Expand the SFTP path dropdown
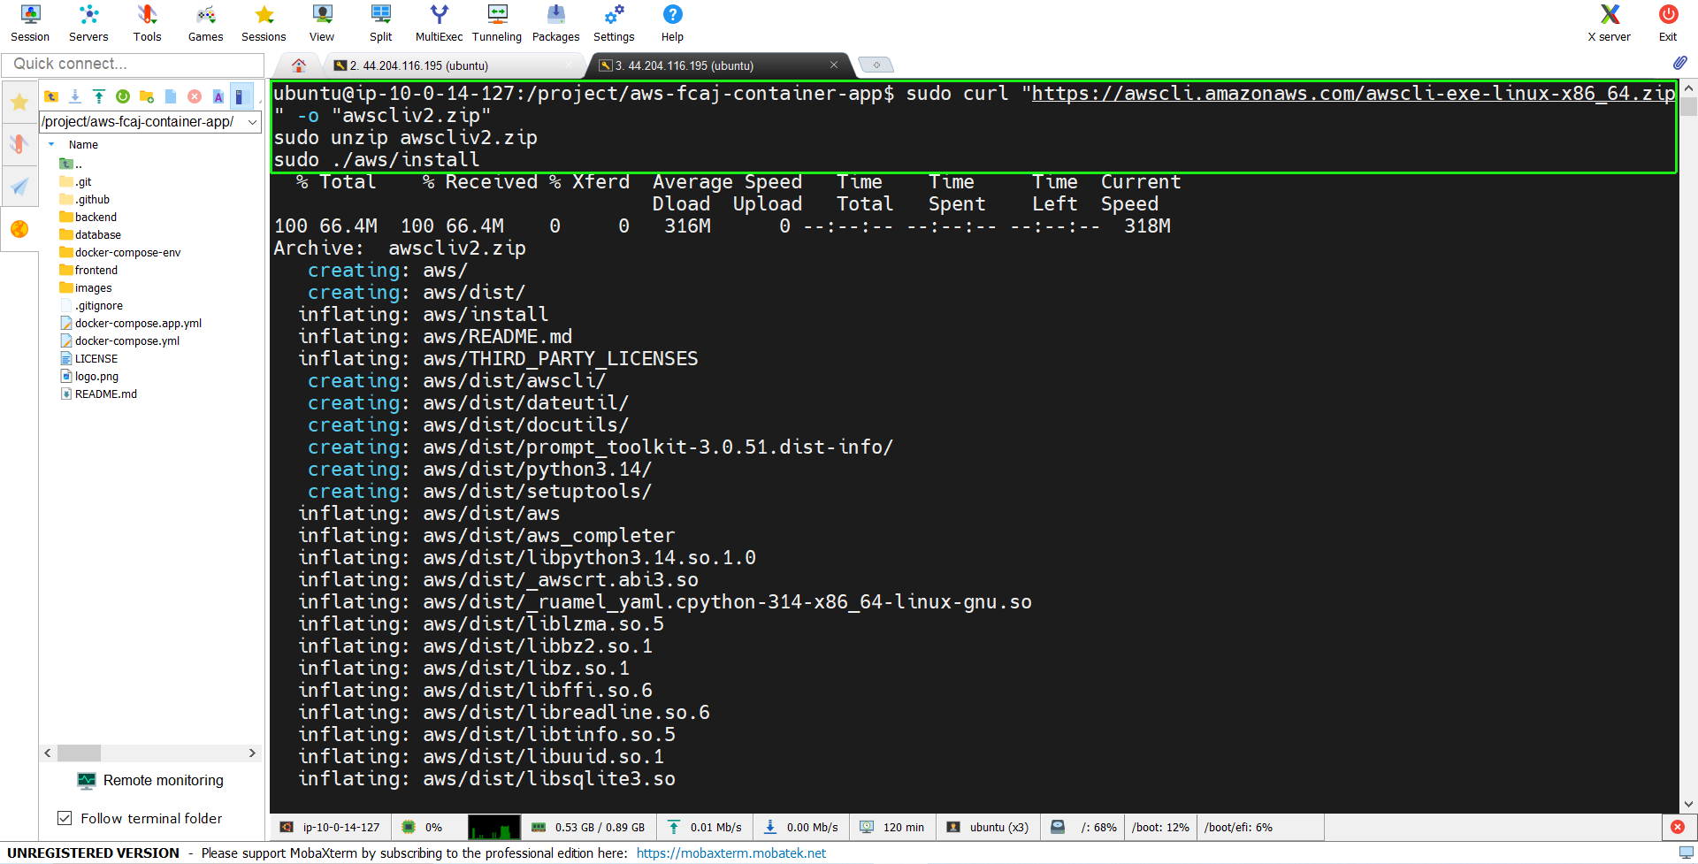Viewport: 1698px width, 864px height. pyautogui.click(x=252, y=122)
